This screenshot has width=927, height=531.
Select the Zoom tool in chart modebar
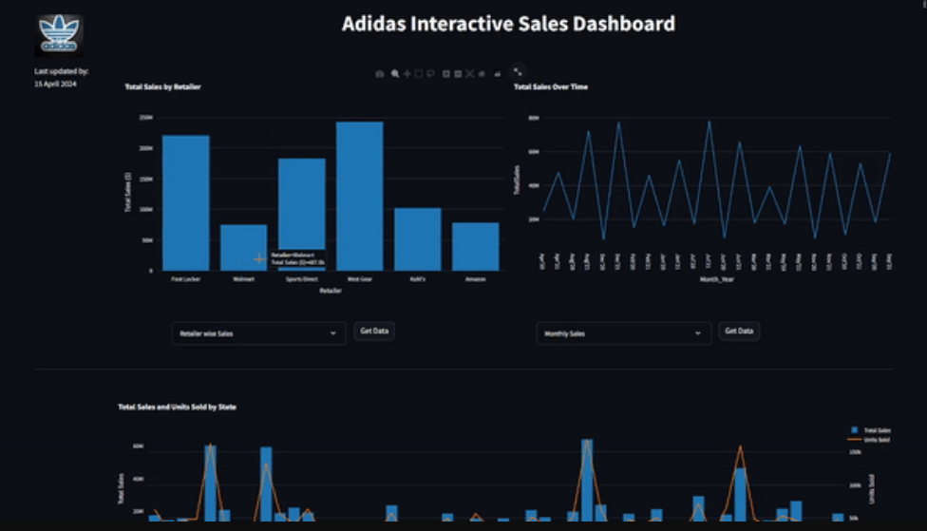click(395, 74)
